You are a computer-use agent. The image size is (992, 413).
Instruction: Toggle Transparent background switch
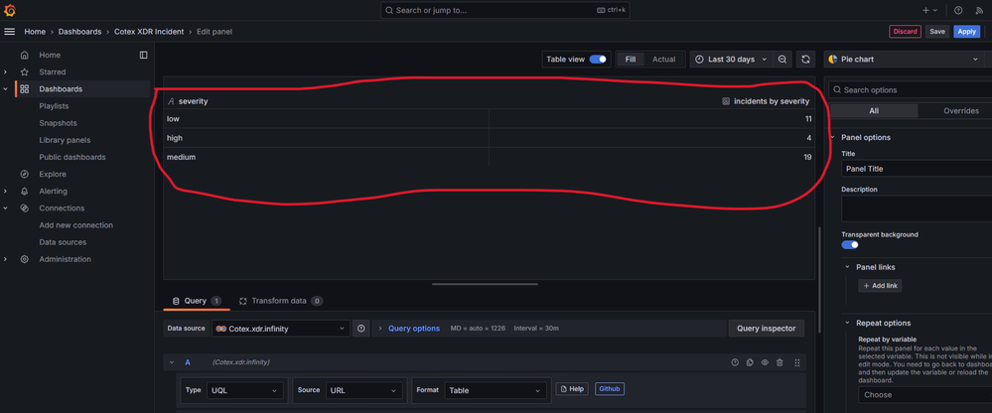click(x=850, y=244)
